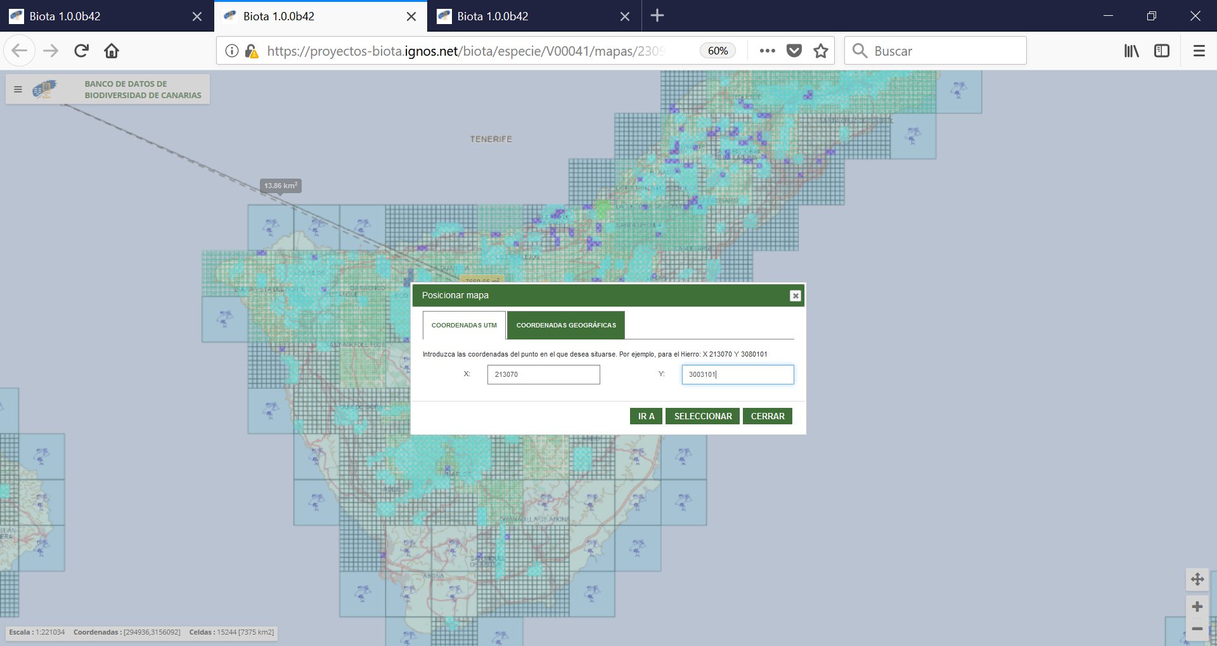
Task: Open the Firefox application menu
Action: tap(1199, 51)
